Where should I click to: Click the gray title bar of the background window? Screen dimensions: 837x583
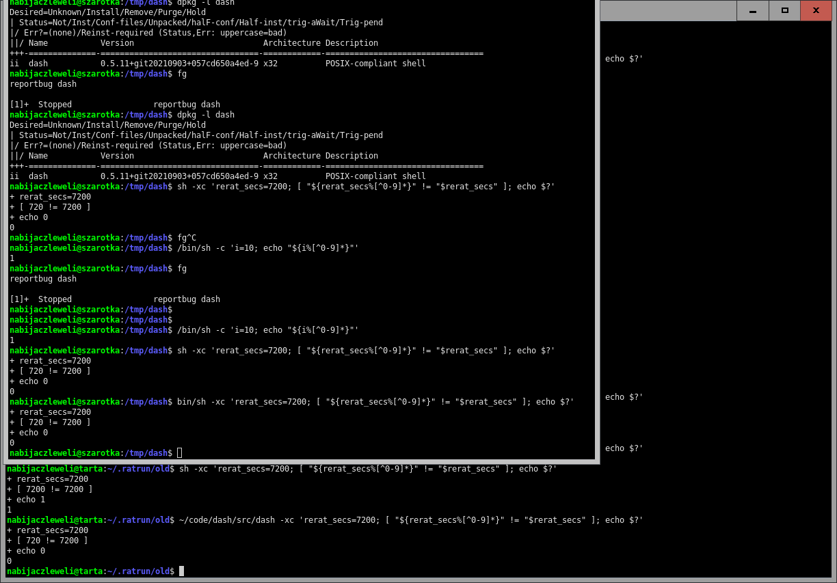click(x=667, y=10)
